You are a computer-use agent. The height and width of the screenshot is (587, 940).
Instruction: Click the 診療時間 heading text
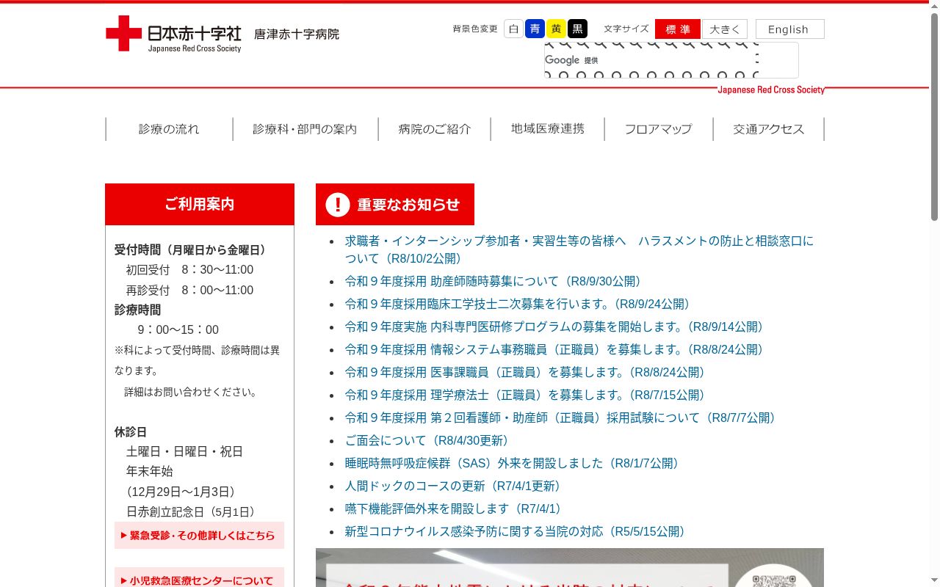[137, 310]
